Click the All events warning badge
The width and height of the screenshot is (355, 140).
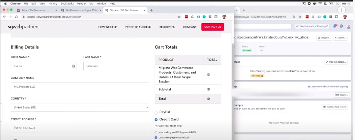[x=257, y=76]
